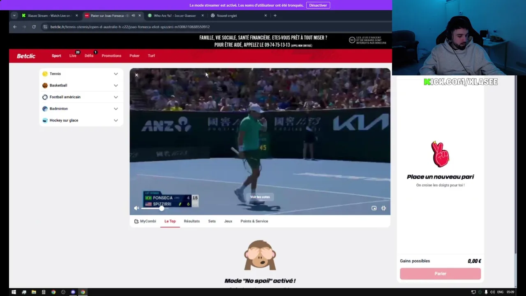Click the 0,00 € gains value

[x=474, y=261]
